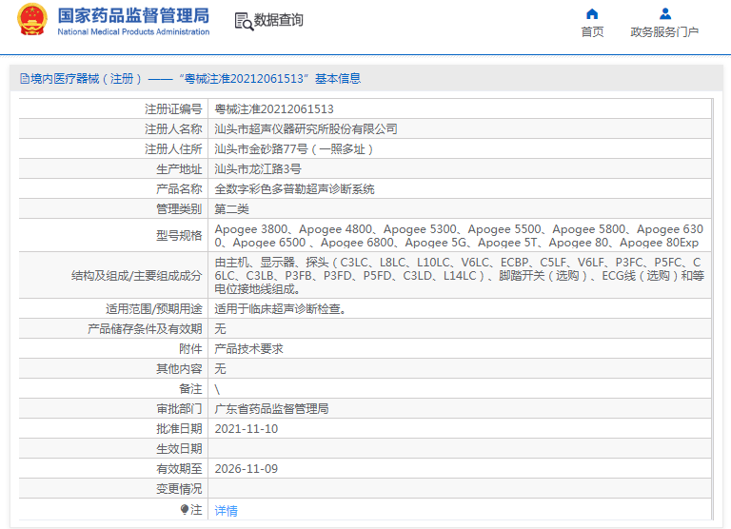731x529 pixels.
Task: Click 国家药品监督管理局 site title
Action: point(133,15)
